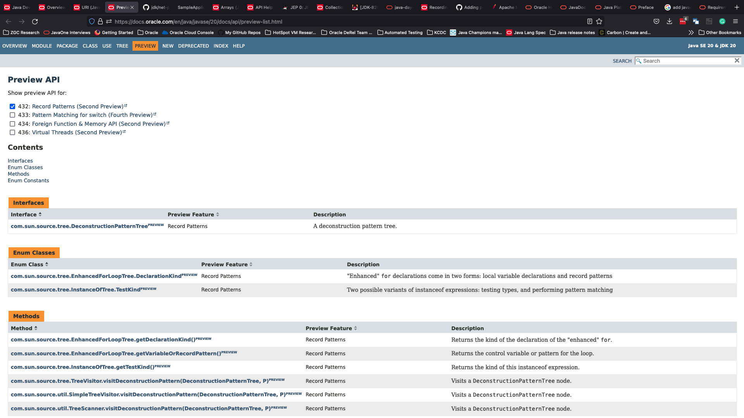744x418 pixels.
Task: Sort Interfaces table by Interface column arrow
Action: click(40, 214)
